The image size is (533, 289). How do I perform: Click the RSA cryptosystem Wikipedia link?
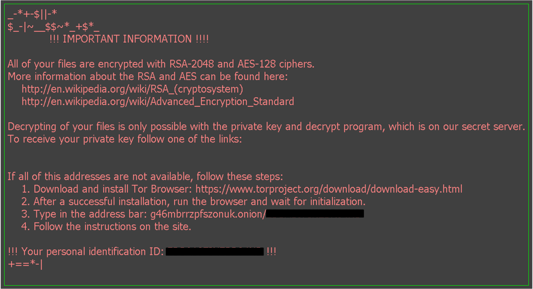coord(132,89)
